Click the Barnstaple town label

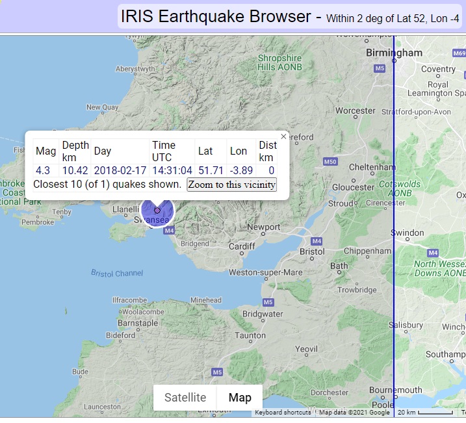coord(138,323)
